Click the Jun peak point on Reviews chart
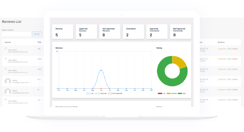This screenshot has height=132, width=244. [x=101, y=70]
